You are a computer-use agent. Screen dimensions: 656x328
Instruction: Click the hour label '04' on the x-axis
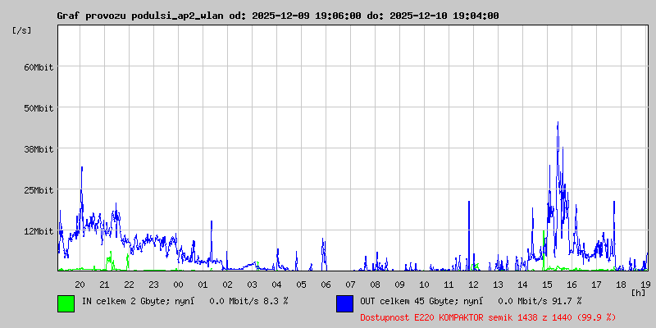pos(276,285)
